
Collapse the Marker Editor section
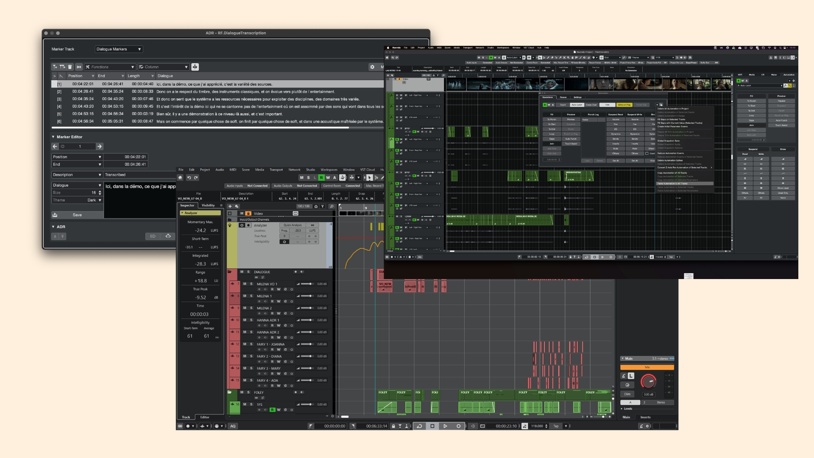point(53,137)
